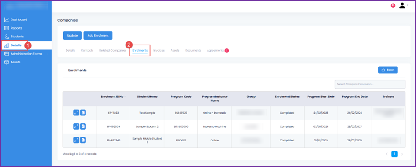The height and width of the screenshot is (167, 416).
Task: Click the Add Enrolment button
Action: coord(98,36)
